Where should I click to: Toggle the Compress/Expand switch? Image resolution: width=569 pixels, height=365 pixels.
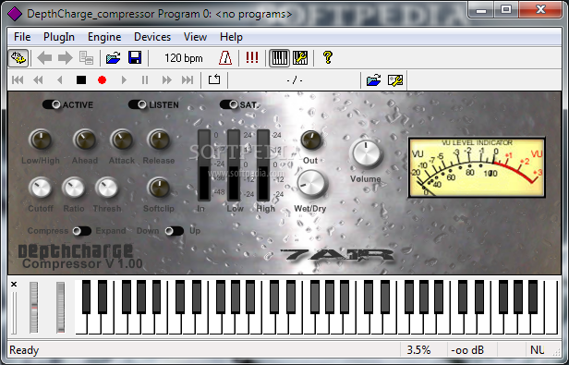[x=82, y=231]
